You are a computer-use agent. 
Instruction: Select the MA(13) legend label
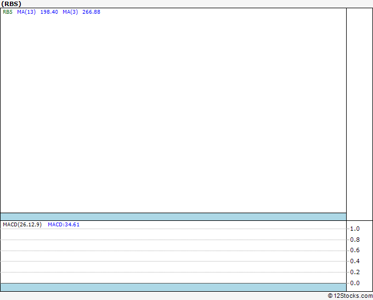coord(26,12)
